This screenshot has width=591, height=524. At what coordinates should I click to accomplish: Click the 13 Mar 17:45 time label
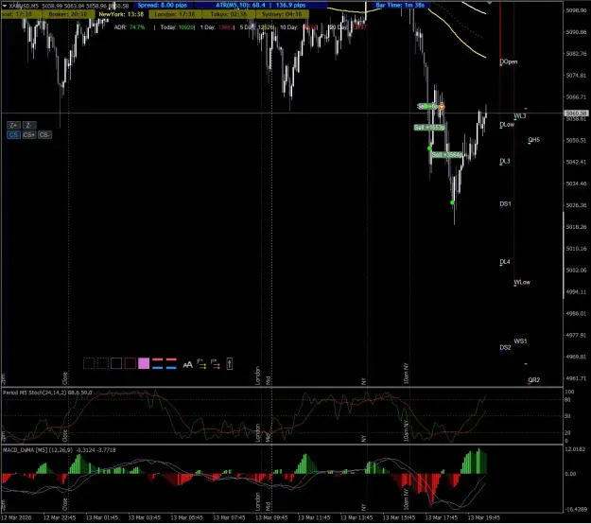tap(442, 517)
